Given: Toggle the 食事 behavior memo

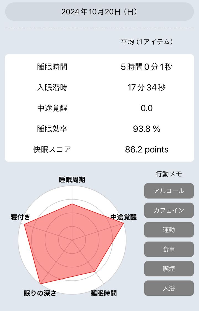Looking at the screenshot, I should pos(169,249).
